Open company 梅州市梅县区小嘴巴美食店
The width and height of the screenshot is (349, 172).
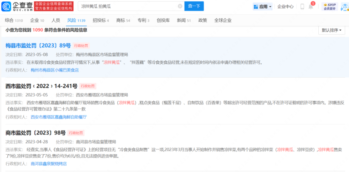coord(55,70)
